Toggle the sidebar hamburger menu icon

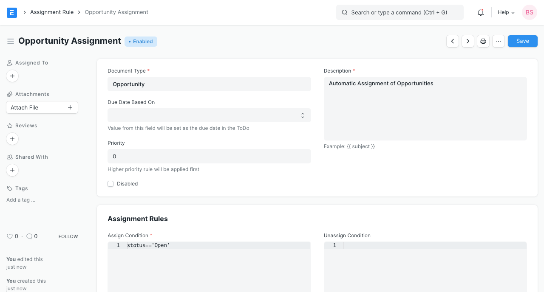[11, 41]
